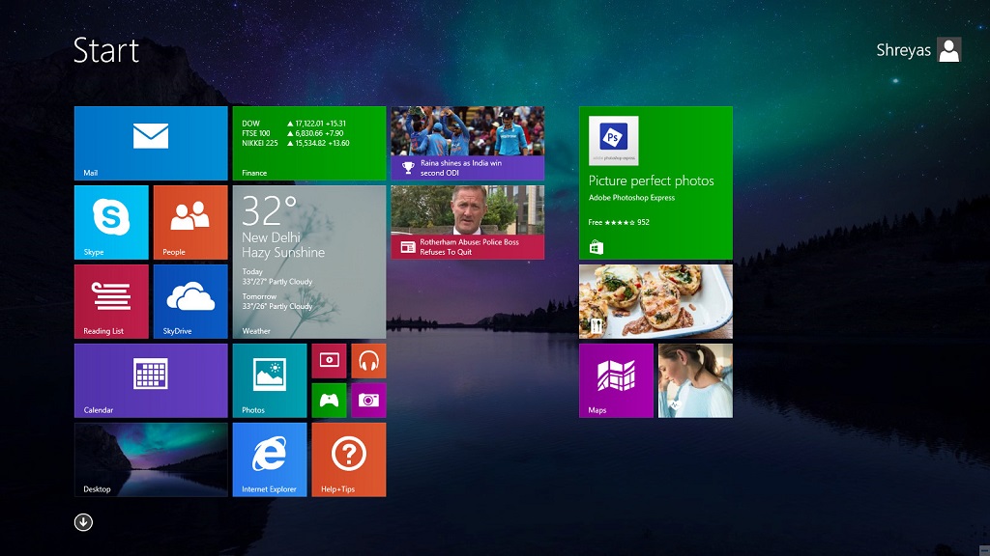The image size is (990, 556).
Task: Open the People app
Action: point(189,222)
